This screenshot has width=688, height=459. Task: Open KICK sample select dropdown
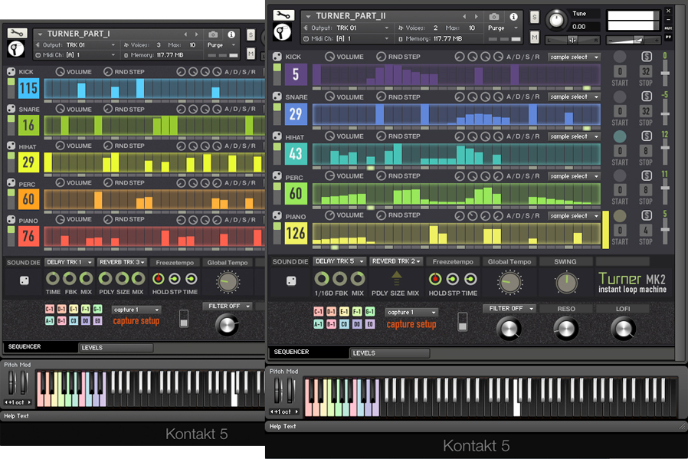click(x=574, y=57)
